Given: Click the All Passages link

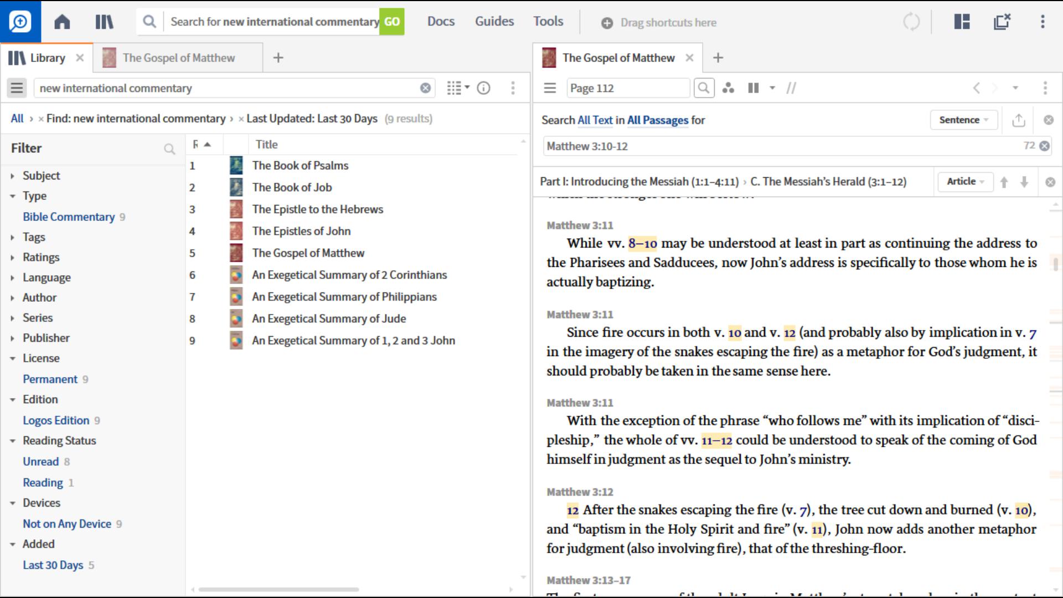Looking at the screenshot, I should (657, 120).
